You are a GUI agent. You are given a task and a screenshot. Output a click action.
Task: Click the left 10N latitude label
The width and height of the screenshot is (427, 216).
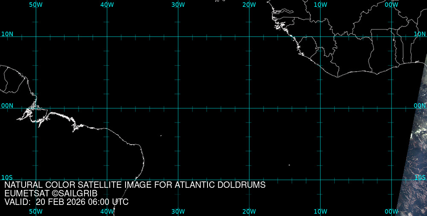tap(7, 34)
